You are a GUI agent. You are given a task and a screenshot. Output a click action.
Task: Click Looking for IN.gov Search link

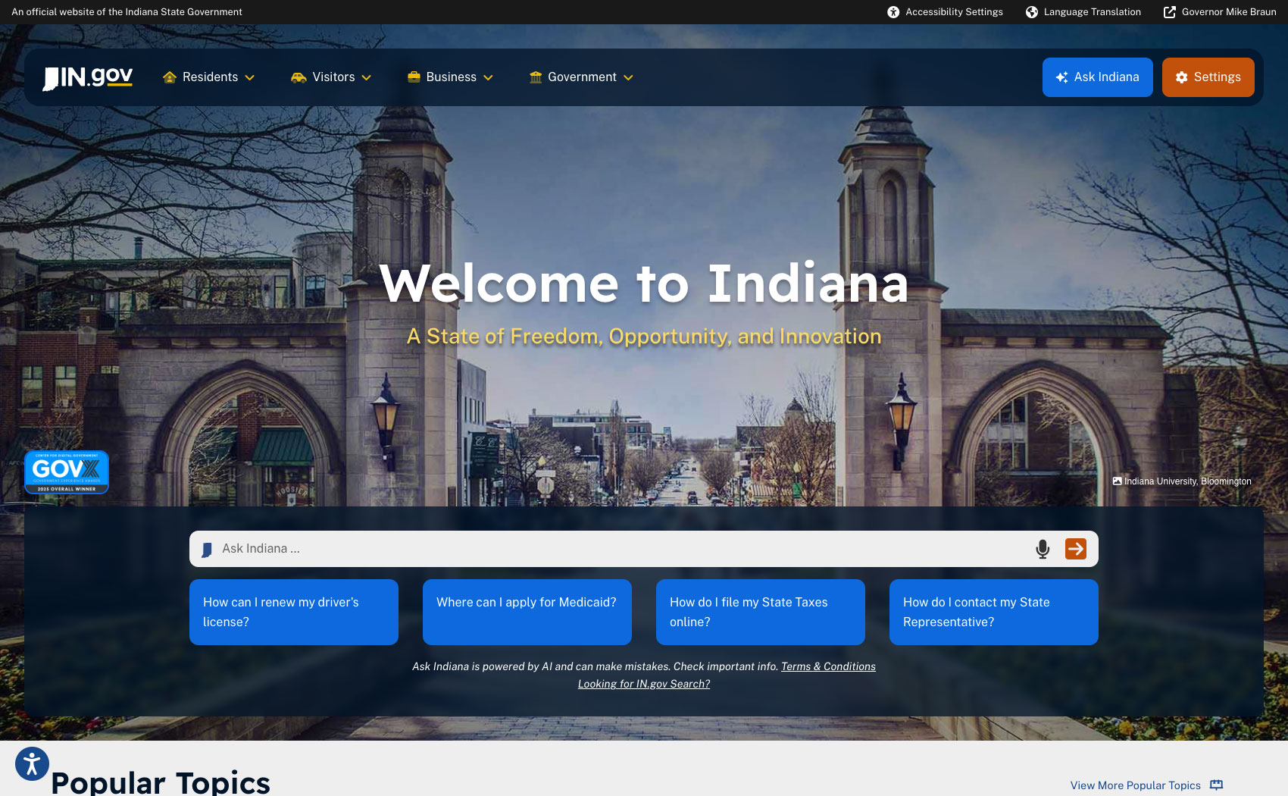pos(643,684)
